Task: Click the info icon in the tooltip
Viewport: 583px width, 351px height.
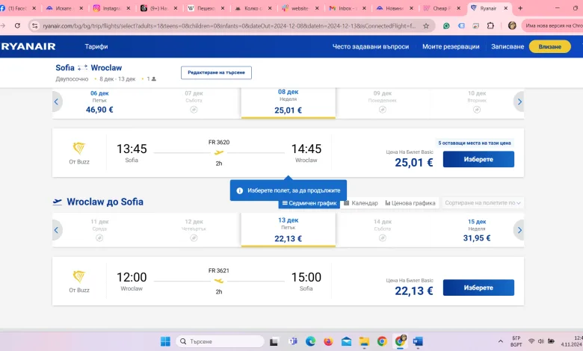Action: (x=239, y=190)
